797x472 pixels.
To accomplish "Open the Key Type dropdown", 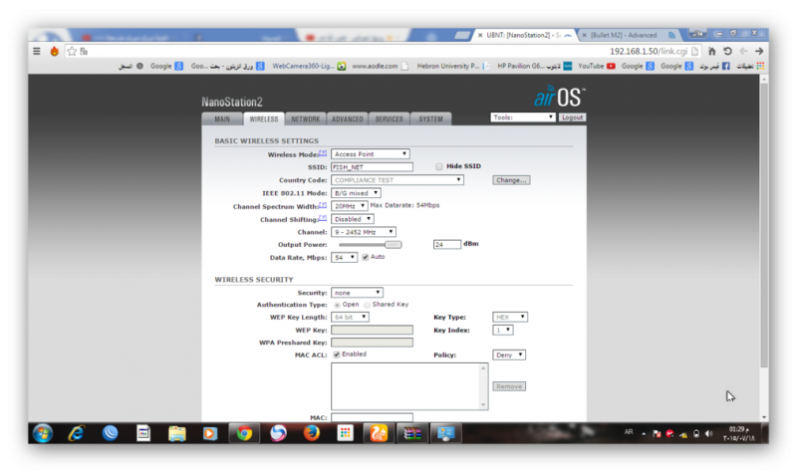I will [510, 317].
